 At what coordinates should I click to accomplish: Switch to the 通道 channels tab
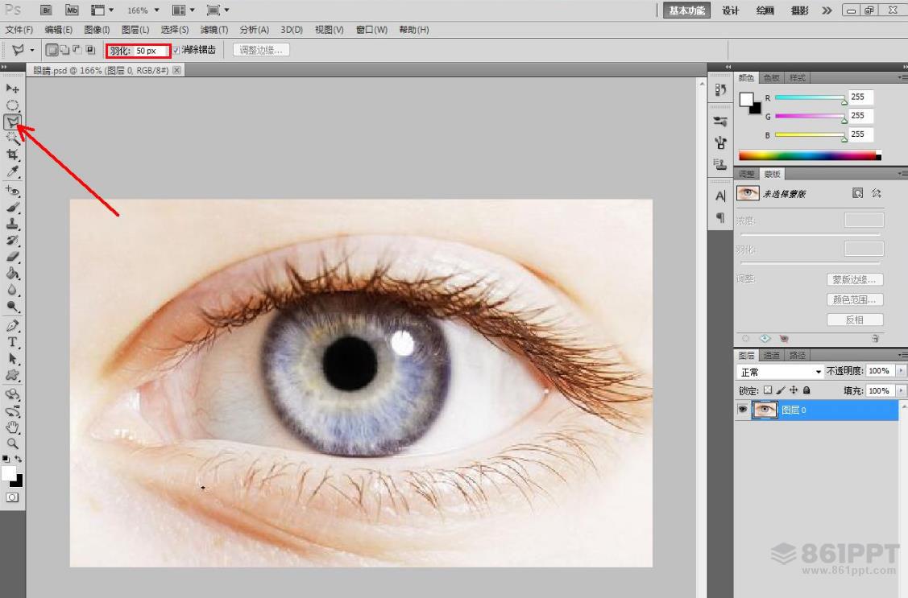(772, 355)
